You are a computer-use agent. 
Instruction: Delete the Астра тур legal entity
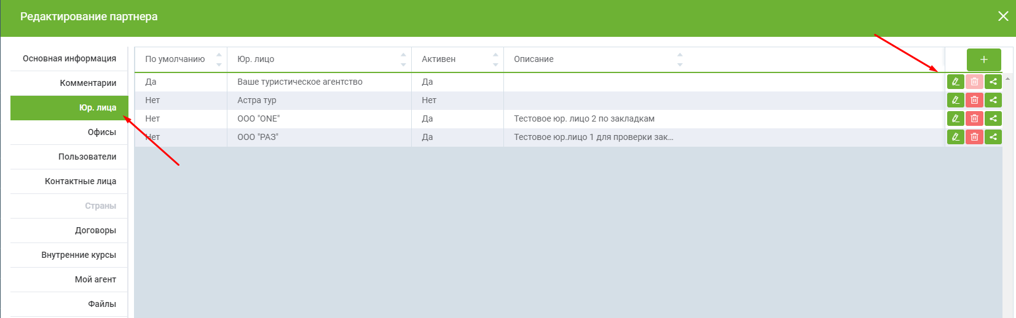click(974, 100)
